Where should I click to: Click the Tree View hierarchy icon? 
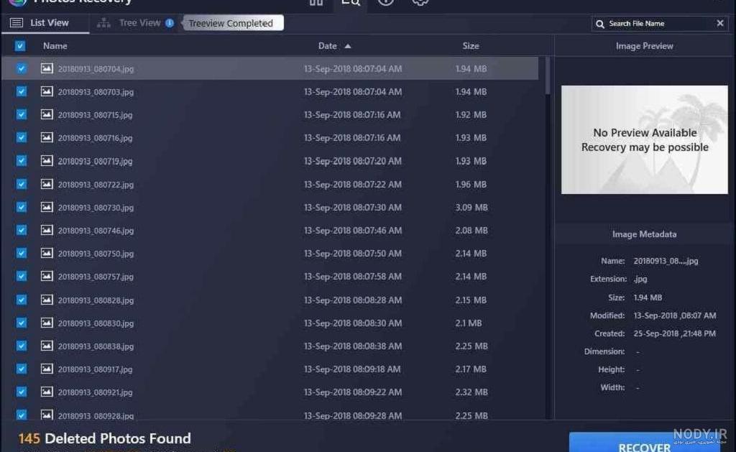click(103, 23)
